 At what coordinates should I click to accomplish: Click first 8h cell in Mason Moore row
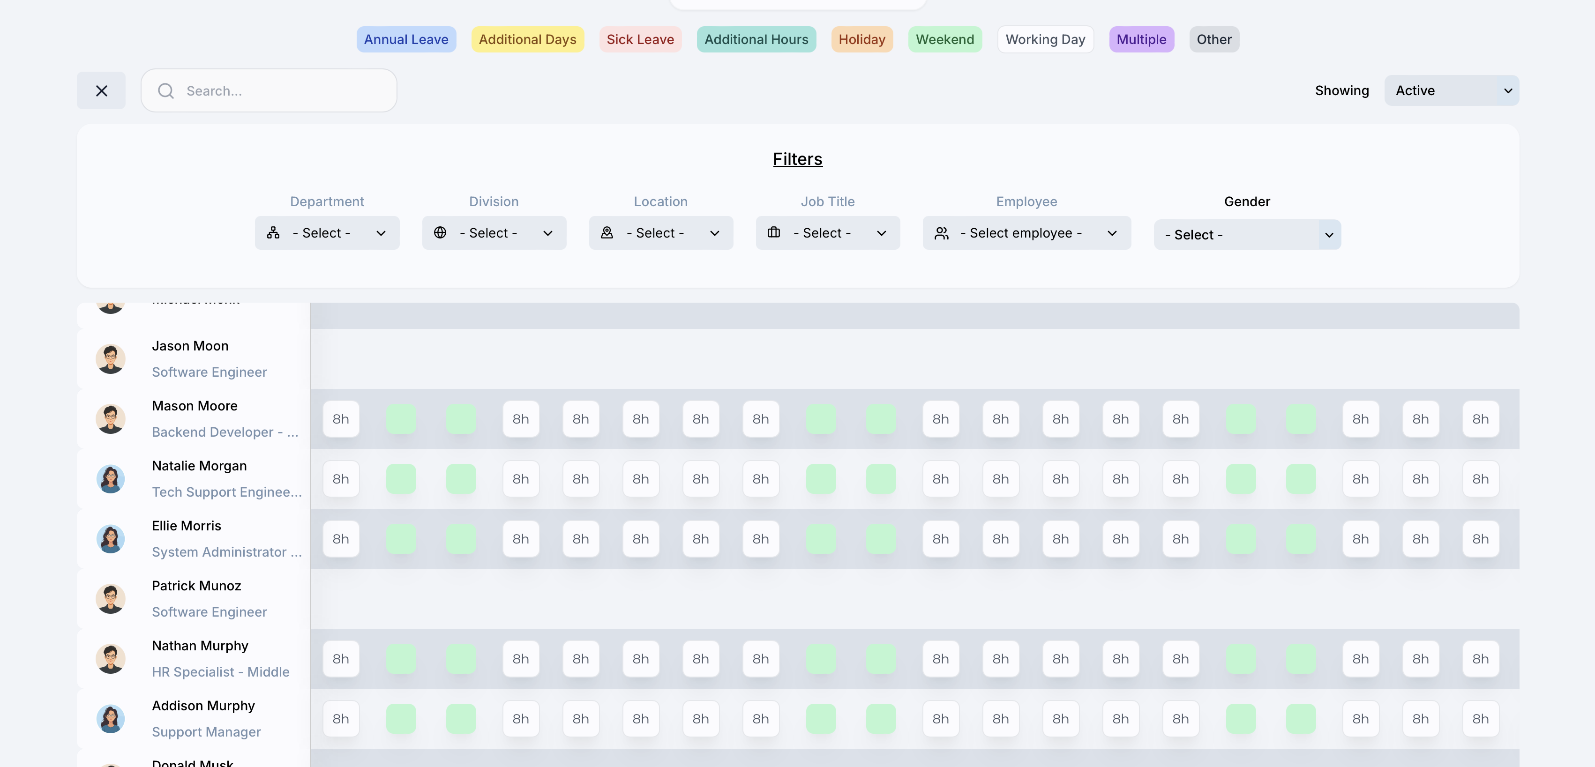[341, 419]
